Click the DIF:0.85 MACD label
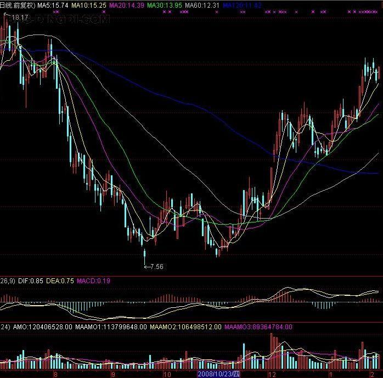The height and width of the screenshot is (378, 383). coord(30,281)
